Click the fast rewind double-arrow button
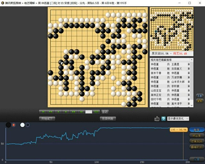 coord(51,112)
